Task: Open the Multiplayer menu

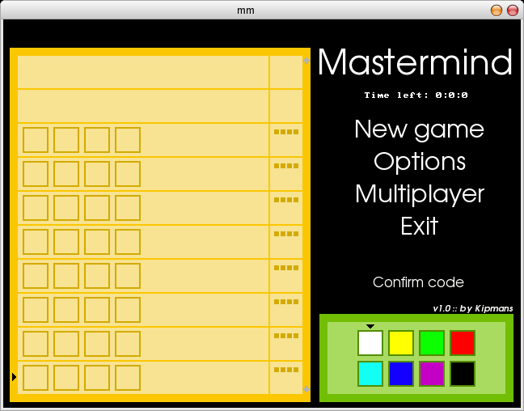Action: [x=420, y=194]
